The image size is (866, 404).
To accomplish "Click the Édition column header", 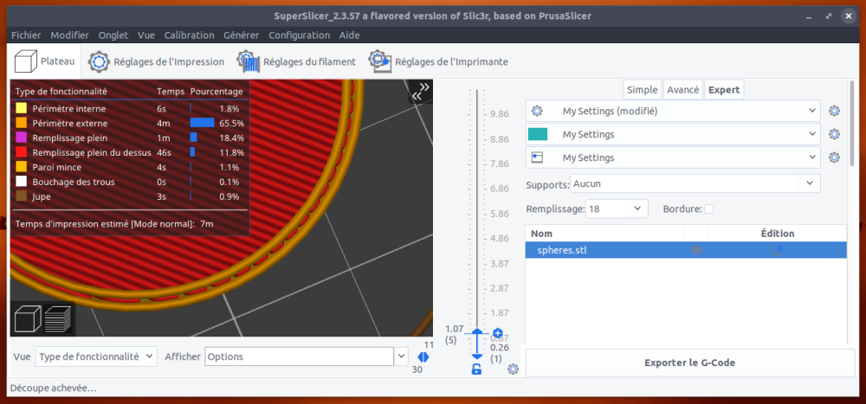I will tap(777, 234).
